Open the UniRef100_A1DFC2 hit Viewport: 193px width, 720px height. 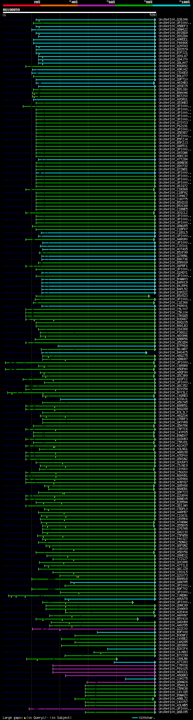[x=173, y=379]
